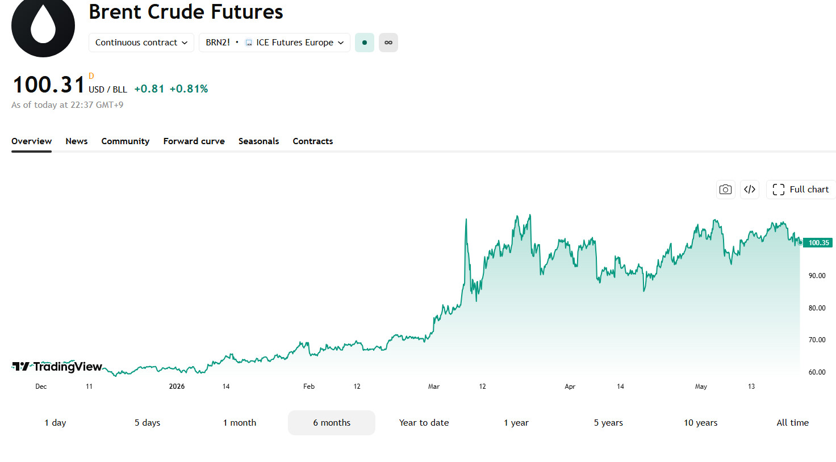Select the 1 month time range
This screenshot has height=462, width=836.
(x=240, y=423)
